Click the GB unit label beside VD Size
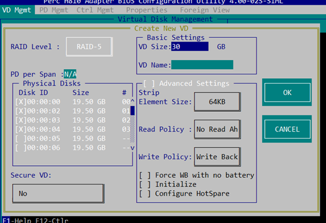This screenshot has height=223, width=326. [221, 47]
